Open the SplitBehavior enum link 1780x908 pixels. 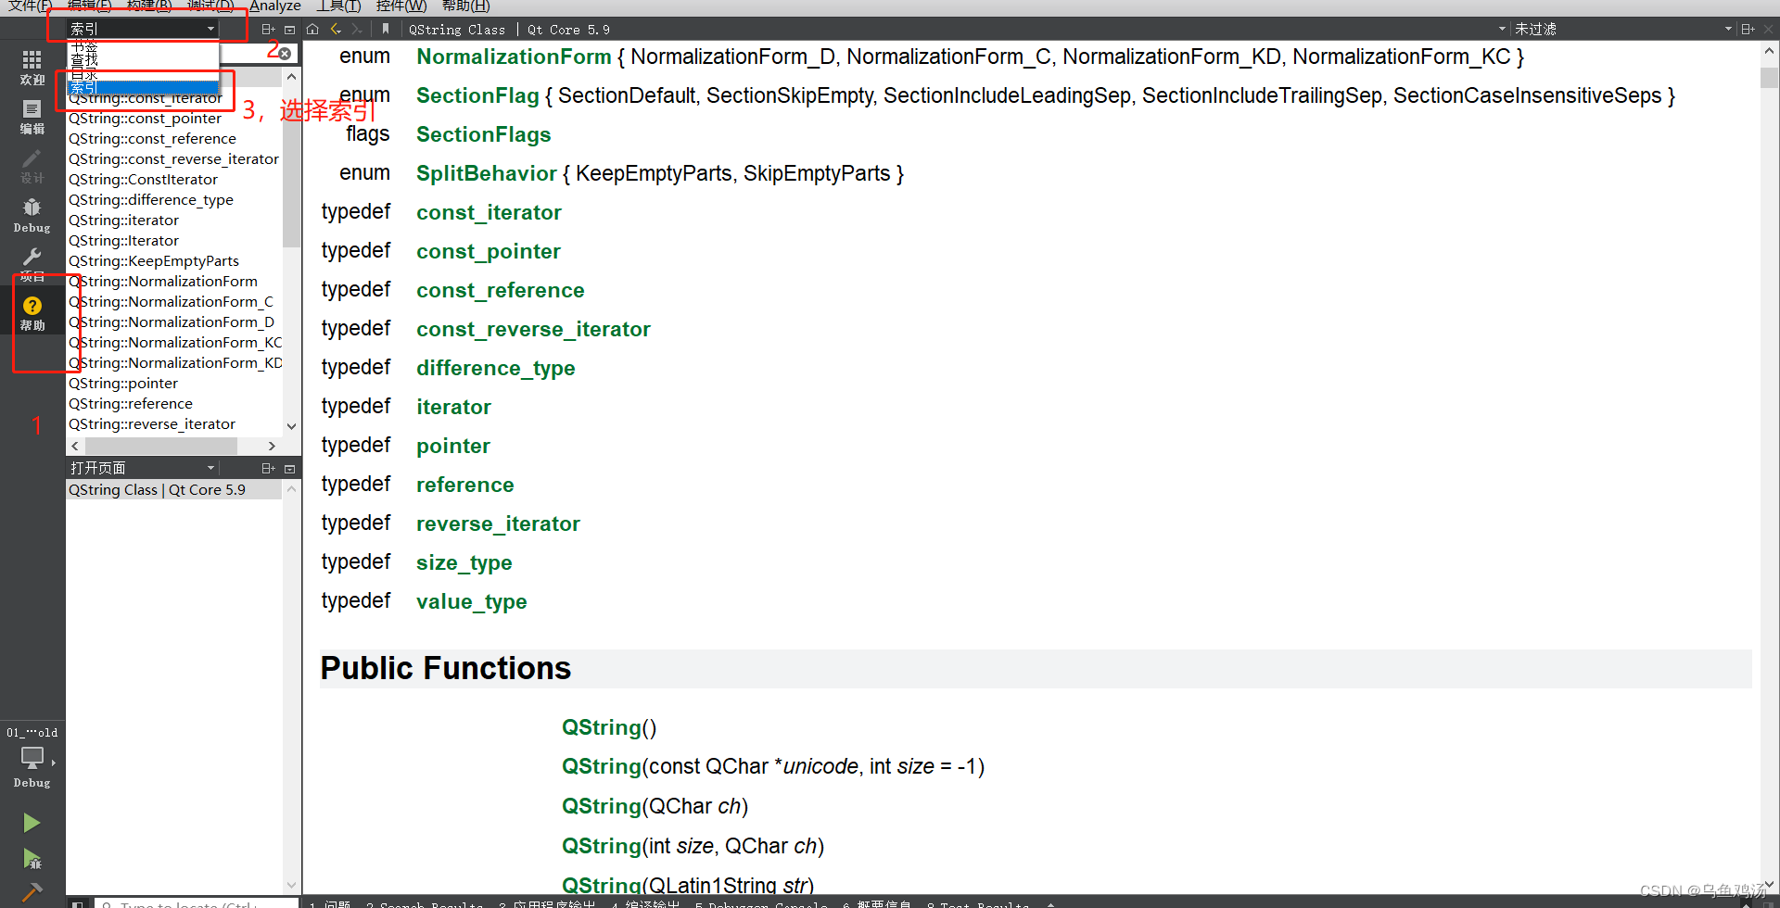tap(487, 173)
